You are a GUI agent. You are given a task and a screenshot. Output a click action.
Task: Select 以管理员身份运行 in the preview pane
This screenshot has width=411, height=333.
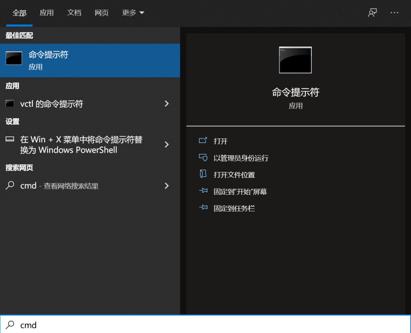pyautogui.click(x=241, y=158)
